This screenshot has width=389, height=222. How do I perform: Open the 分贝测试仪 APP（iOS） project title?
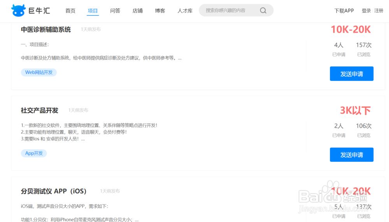pos(54,191)
